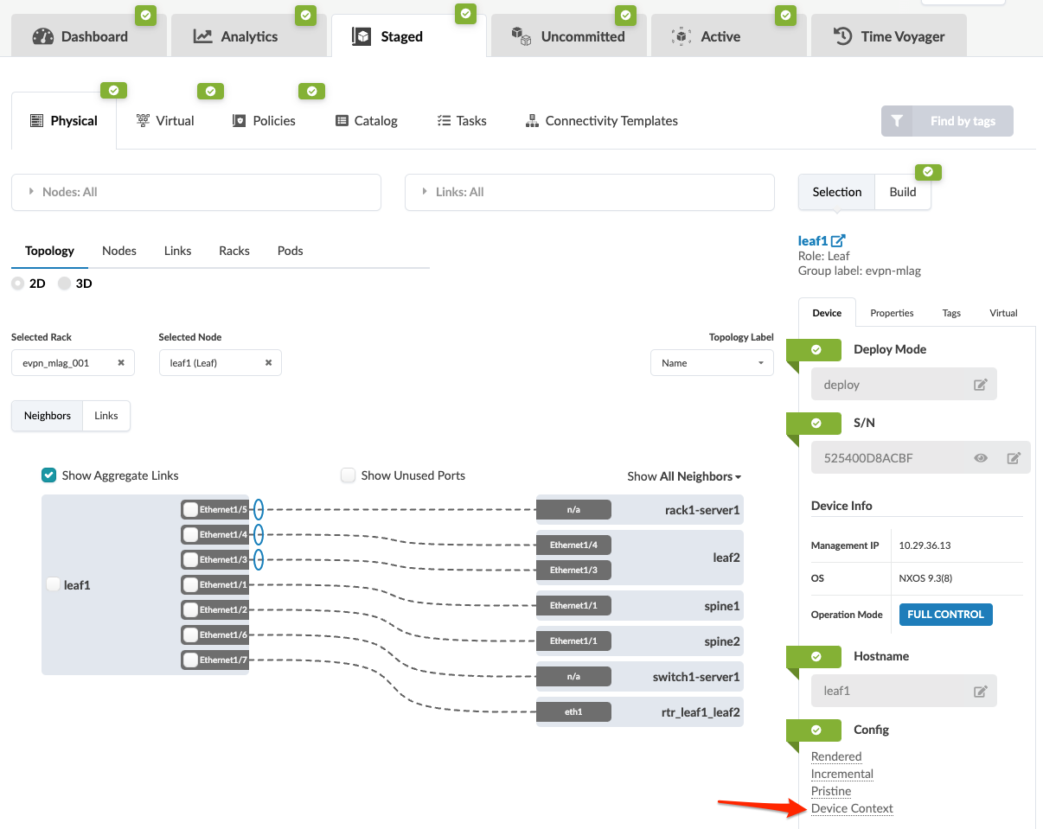The width and height of the screenshot is (1043, 829).
Task: Reveal the S/N with eye icon
Action: (981, 458)
